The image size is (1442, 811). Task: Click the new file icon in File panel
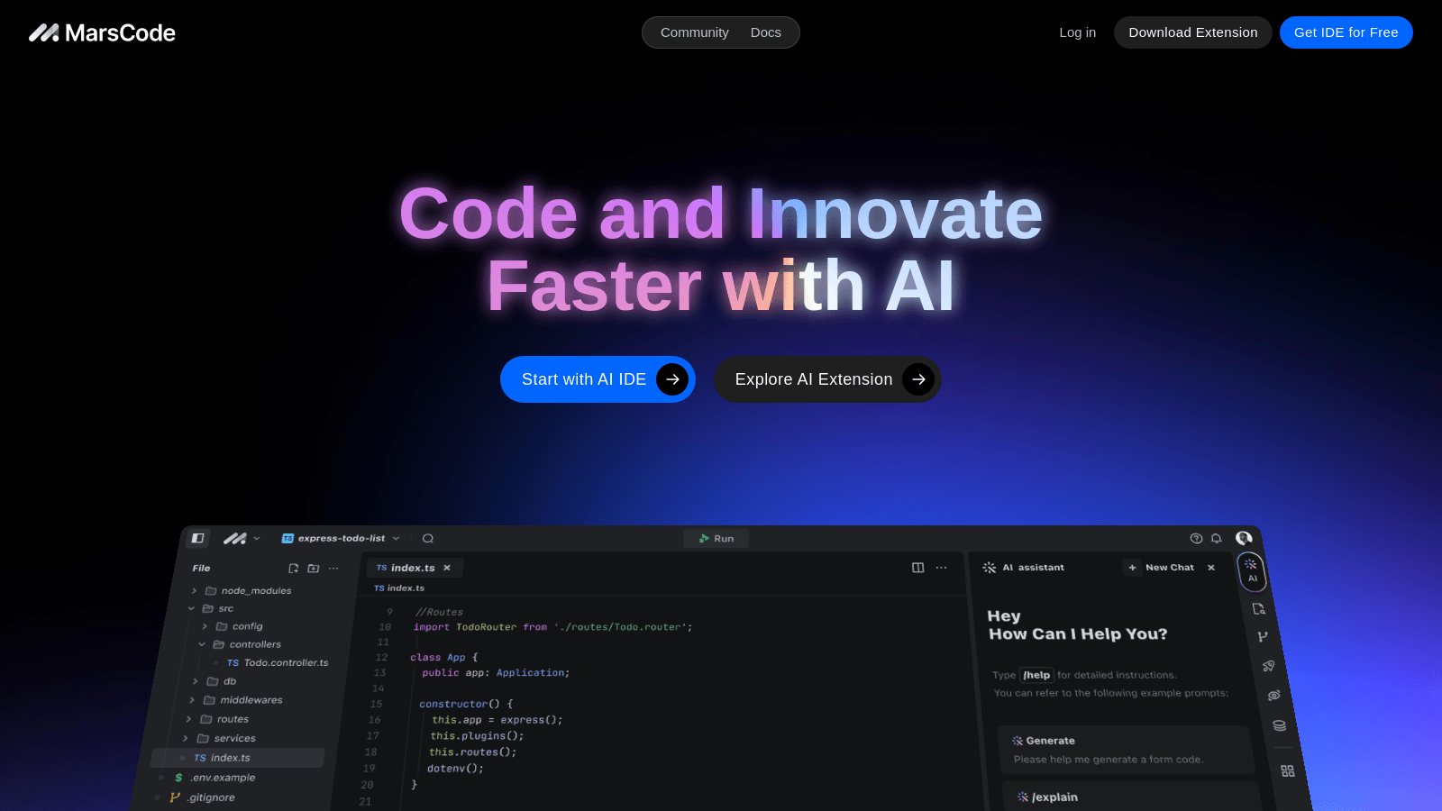pos(293,569)
